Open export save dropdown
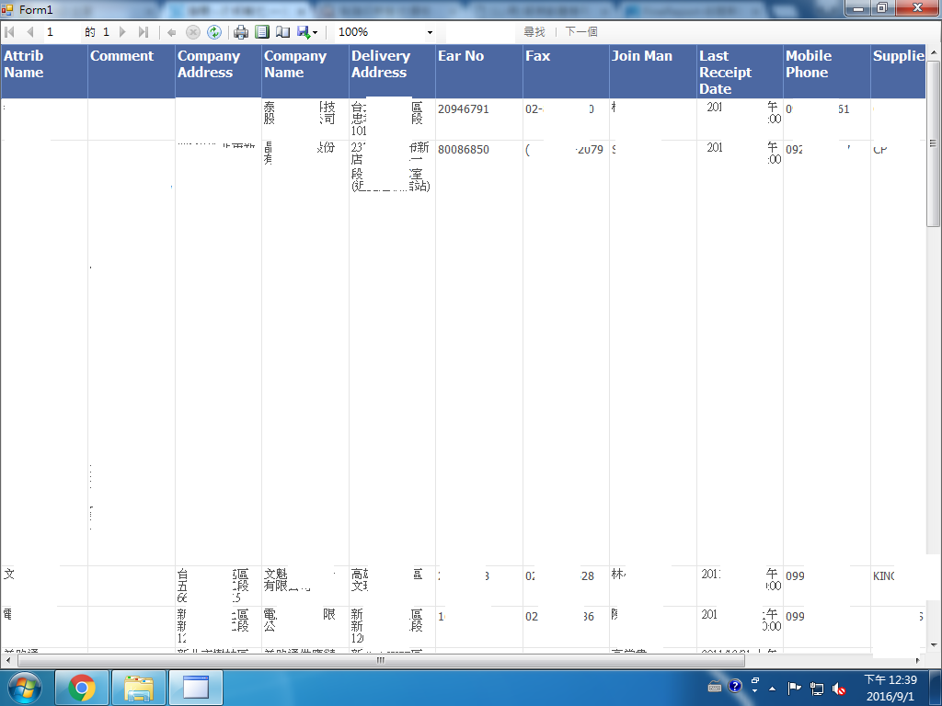Screen dimensions: 942x706 coord(307,32)
